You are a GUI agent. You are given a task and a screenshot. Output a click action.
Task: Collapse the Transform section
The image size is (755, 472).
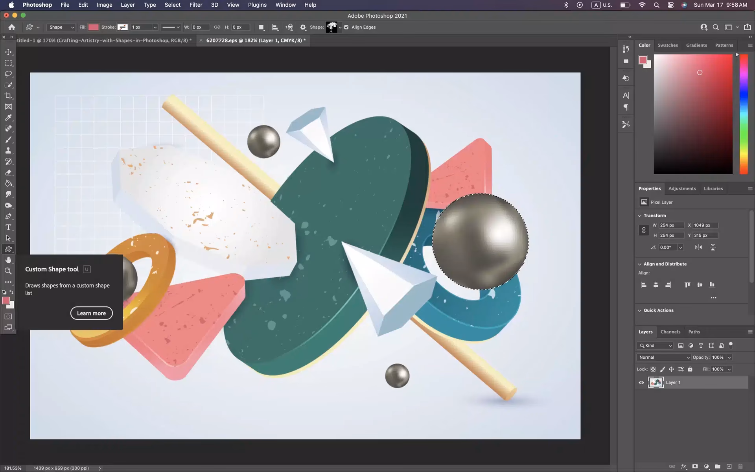pos(640,215)
